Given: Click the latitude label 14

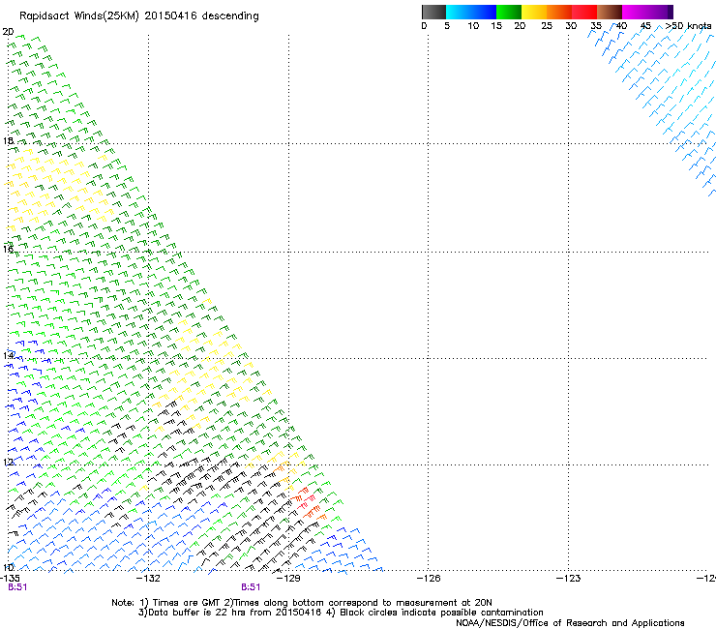Looking at the screenshot, I should pos(8,355).
